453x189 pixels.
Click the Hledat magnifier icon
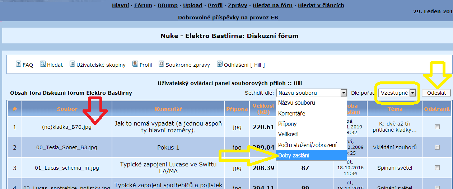43,64
